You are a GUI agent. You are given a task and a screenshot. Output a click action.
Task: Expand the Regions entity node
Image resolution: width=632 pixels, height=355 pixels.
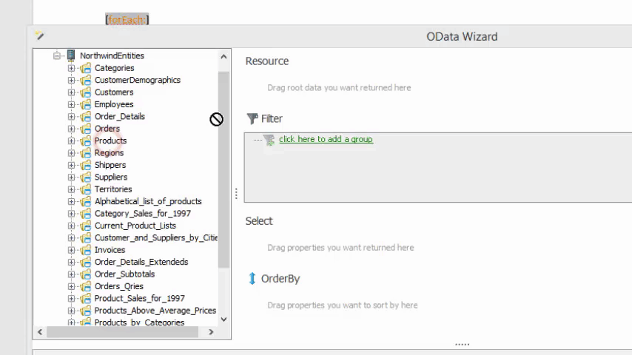pyautogui.click(x=71, y=152)
